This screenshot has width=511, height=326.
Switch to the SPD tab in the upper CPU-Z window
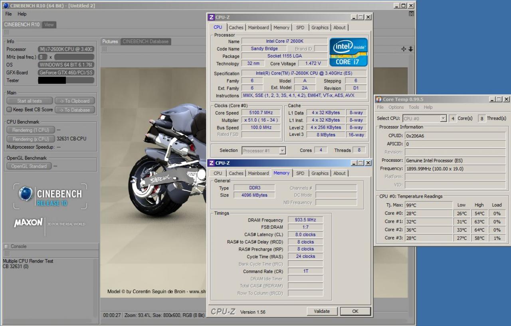tap(300, 27)
